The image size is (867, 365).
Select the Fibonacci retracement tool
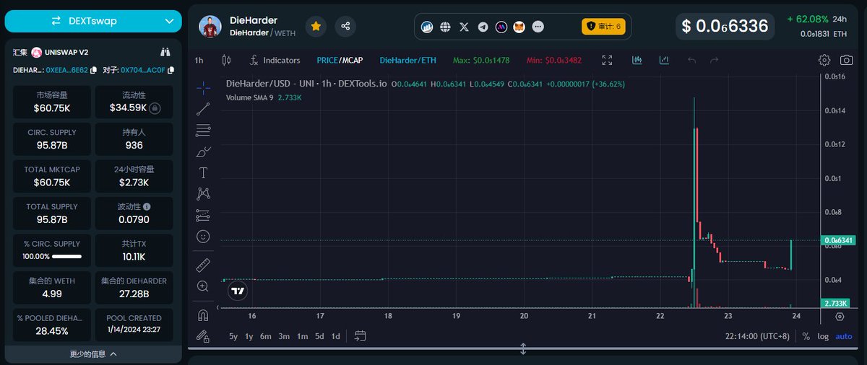click(x=204, y=131)
